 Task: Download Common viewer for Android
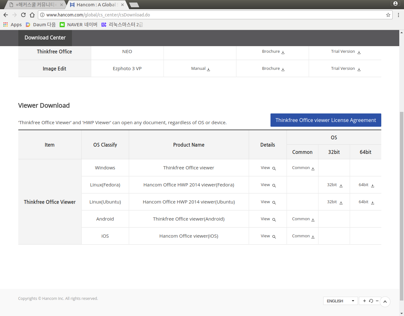coord(303,219)
